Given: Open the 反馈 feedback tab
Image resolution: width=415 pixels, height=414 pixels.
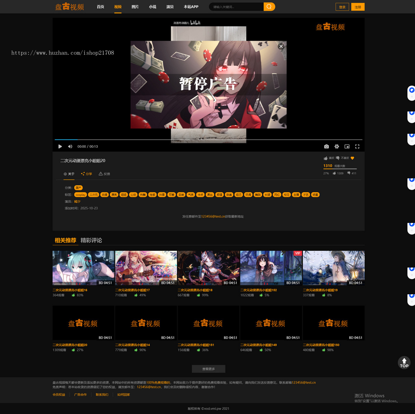Looking at the screenshot, I should 104,174.
